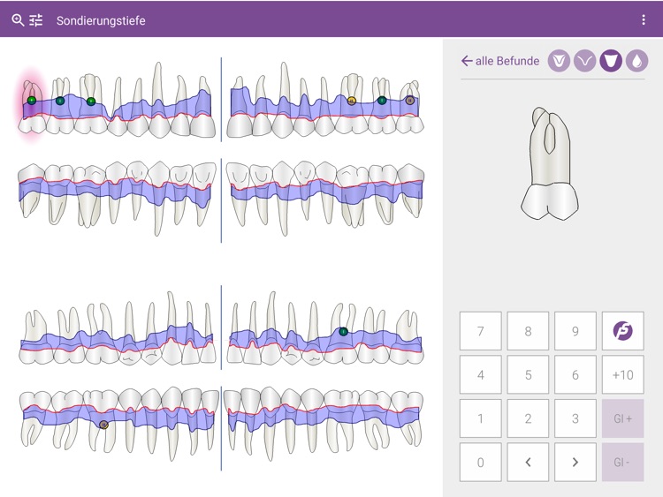Tap keypad number 8
The image size is (663, 497).
(528, 331)
